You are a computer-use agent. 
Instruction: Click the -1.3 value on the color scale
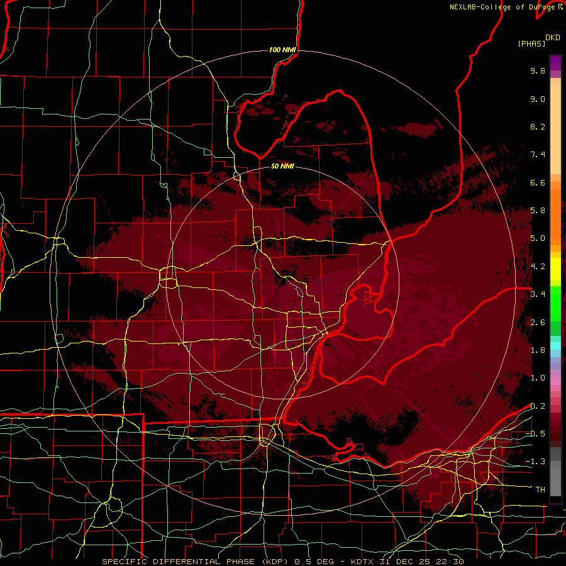(535, 462)
